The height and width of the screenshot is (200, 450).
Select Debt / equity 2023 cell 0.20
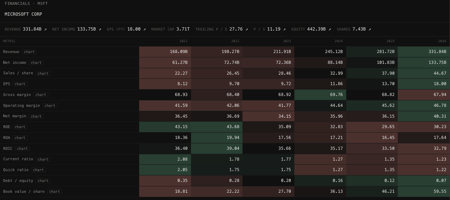tap(268, 181)
